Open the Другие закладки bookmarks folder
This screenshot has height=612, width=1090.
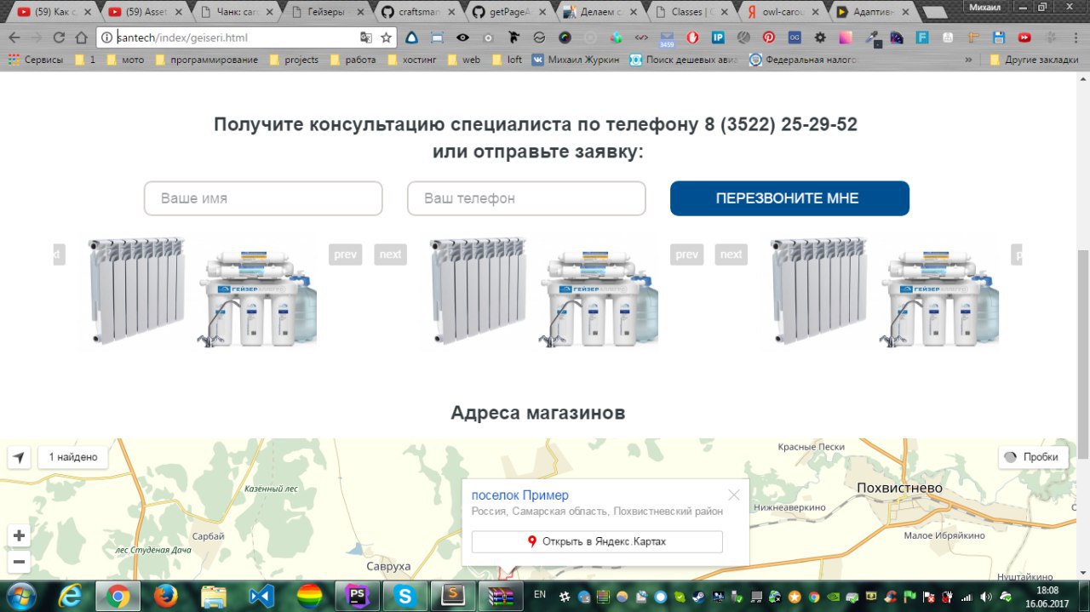pos(1034,60)
